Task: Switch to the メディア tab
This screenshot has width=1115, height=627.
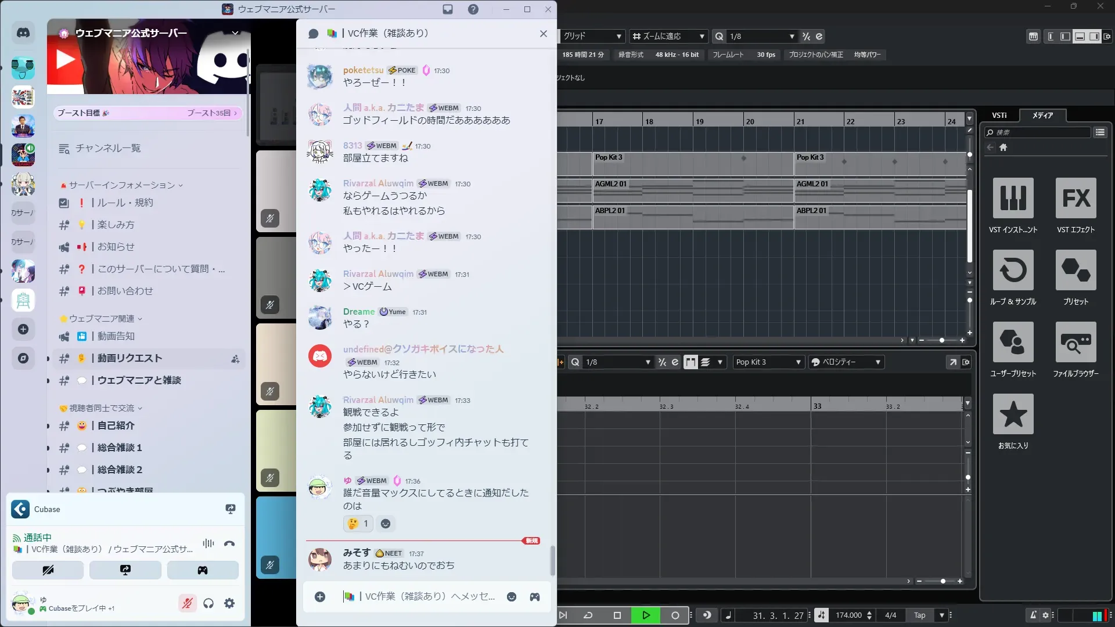Action: click(x=1042, y=116)
